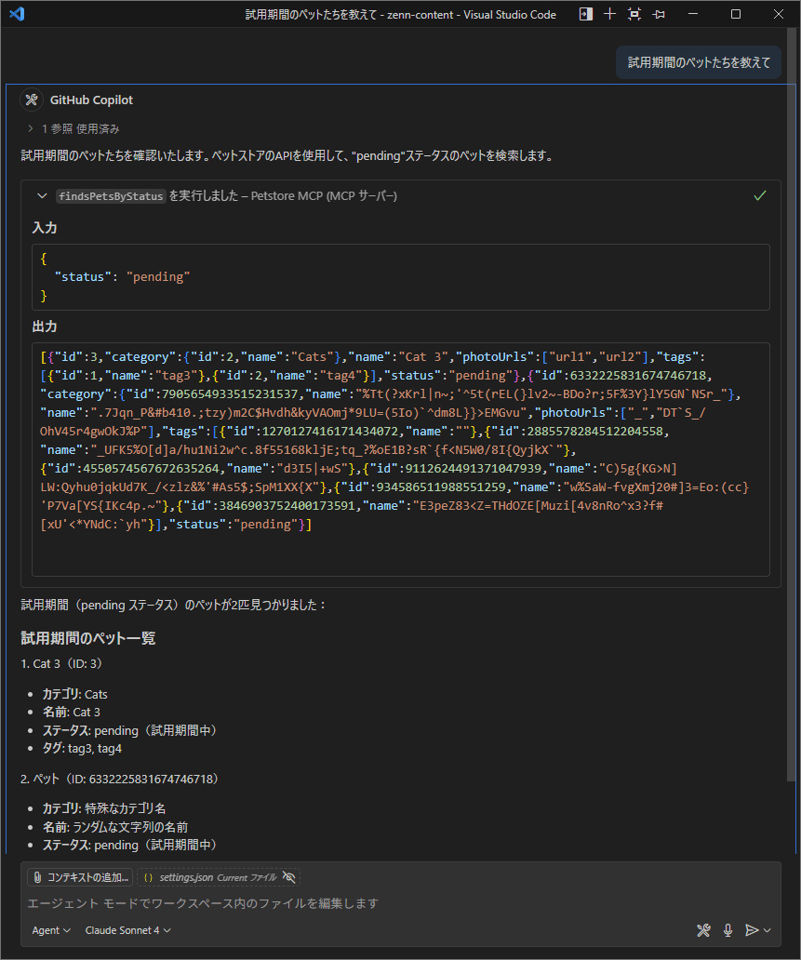Click the '名前: Cat 3' bullet
The width and height of the screenshot is (801, 960).
[71, 712]
